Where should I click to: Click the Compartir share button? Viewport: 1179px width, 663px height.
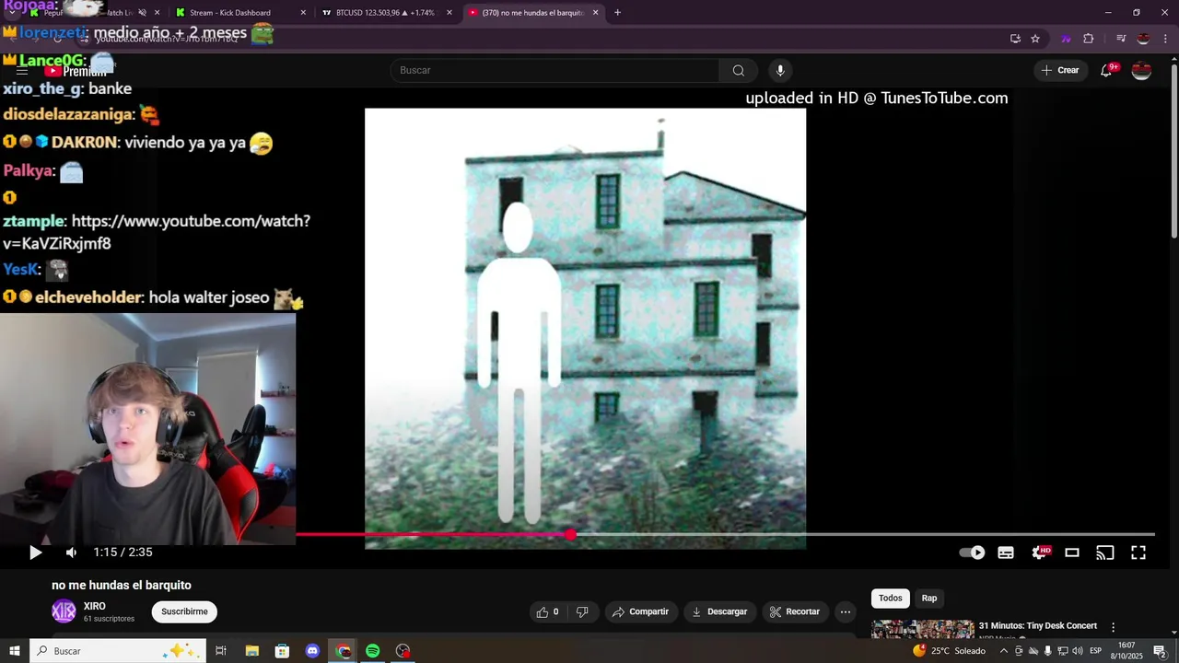[x=640, y=611]
